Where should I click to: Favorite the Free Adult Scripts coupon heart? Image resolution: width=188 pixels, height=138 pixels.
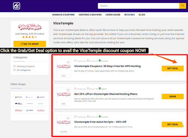tap(68, 118)
